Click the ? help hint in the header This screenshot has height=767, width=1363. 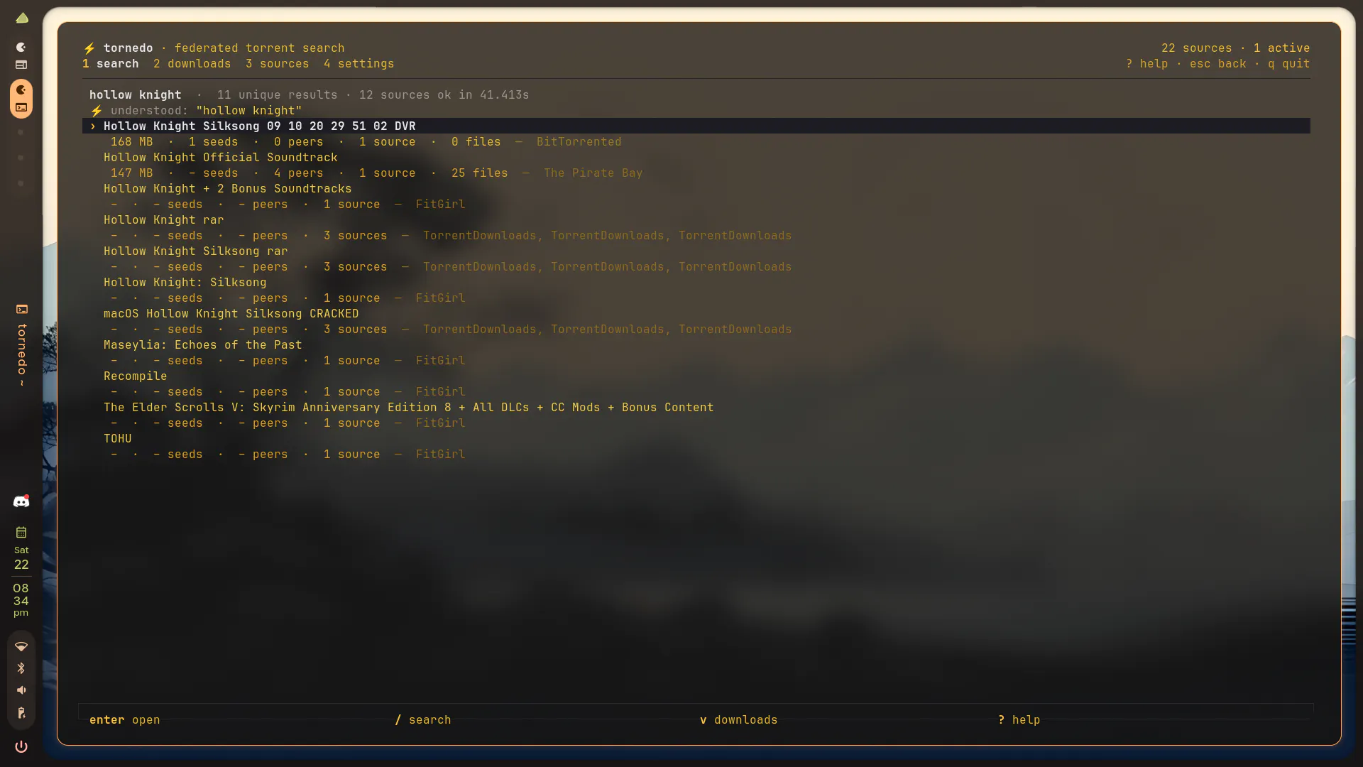click(1147, 64)
